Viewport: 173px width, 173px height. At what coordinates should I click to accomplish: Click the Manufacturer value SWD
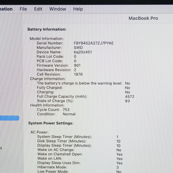click(x=78, y=47)
